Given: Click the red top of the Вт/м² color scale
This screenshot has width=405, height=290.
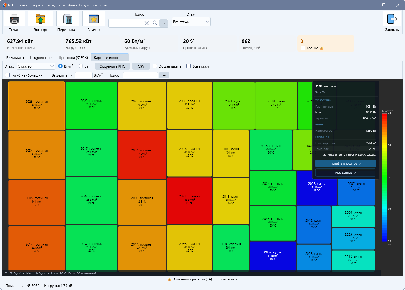Looking at the screenshot, I should coord(384,115).
